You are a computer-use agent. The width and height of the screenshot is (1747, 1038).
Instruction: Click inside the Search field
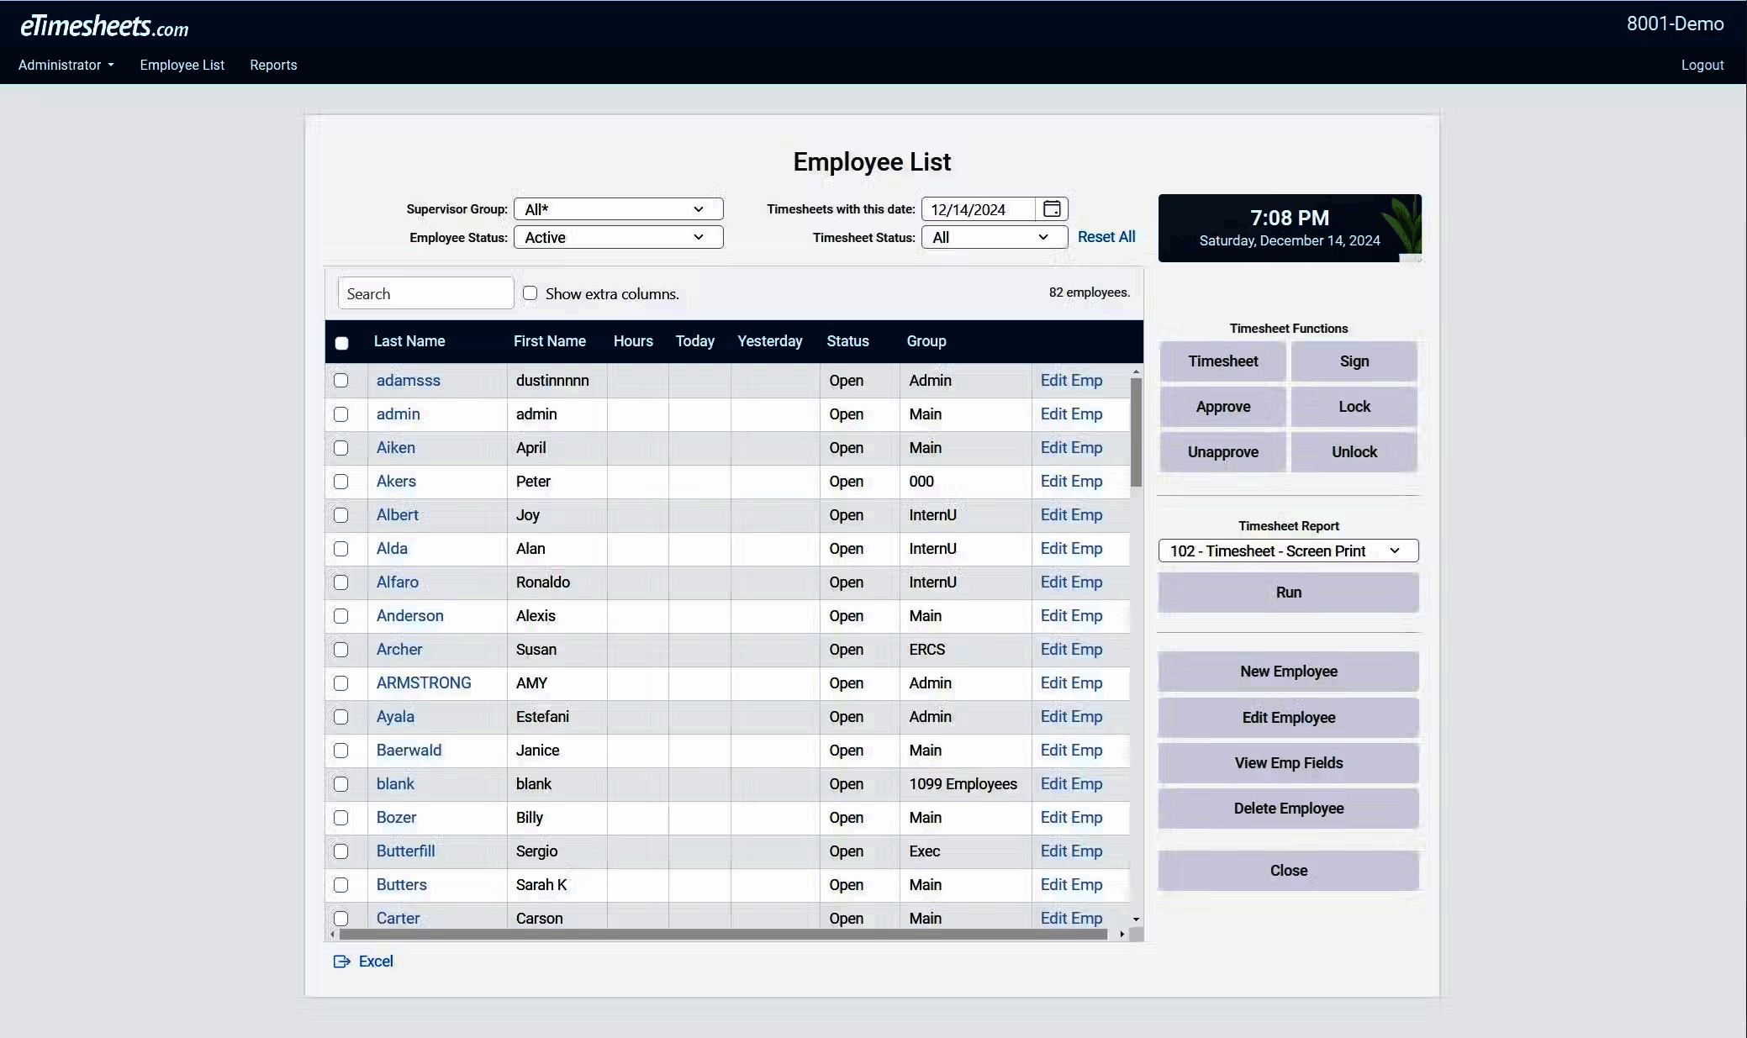[x=425, y=292]
